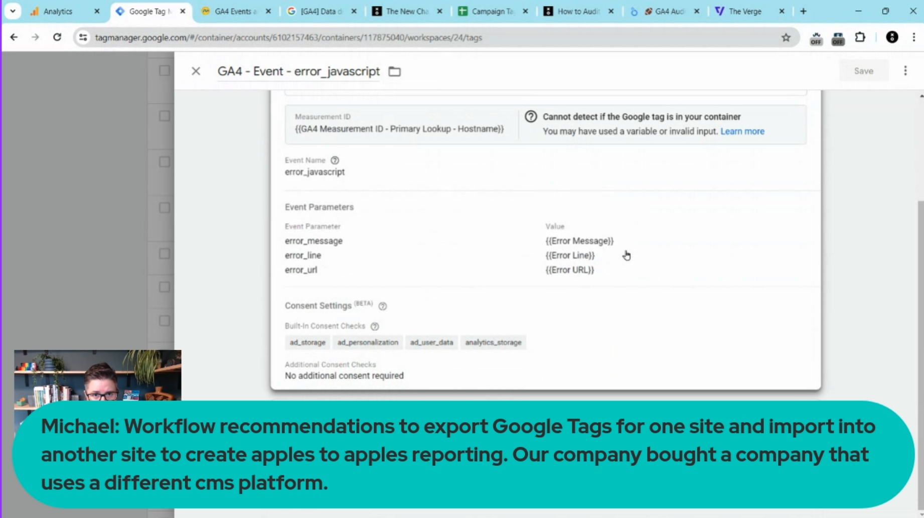Switch to the How to Audit browser tab
Viewport: 924px width, 518px height.
(578, 11)
